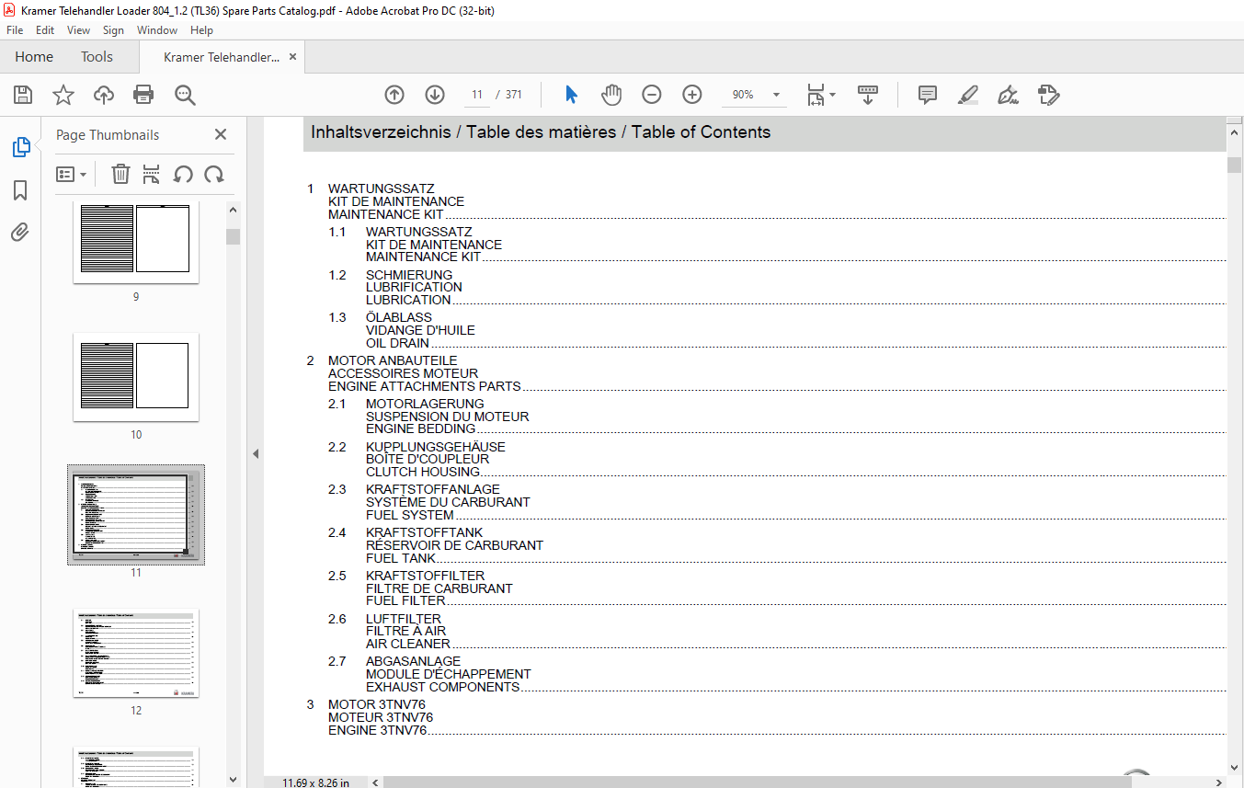Viewport: 1244px width, 788px height.
Task: Select the Kramer Telehandler document tab
Action: tap(221, 57)
